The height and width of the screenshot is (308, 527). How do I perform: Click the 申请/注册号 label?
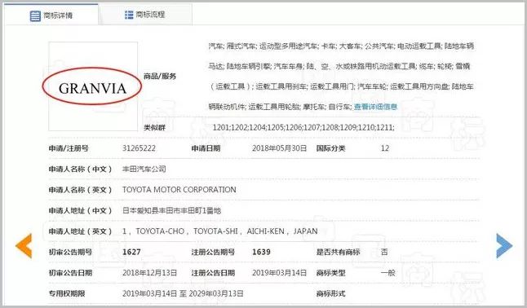(x=69, y=148)
